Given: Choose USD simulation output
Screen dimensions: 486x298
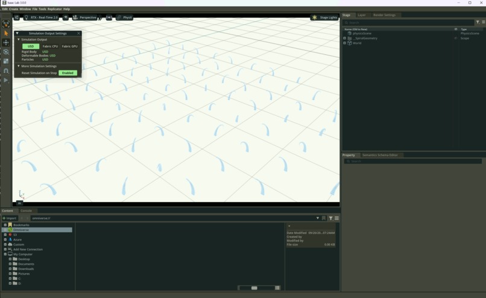Looking at the screenshot, I should coord(31,46).
